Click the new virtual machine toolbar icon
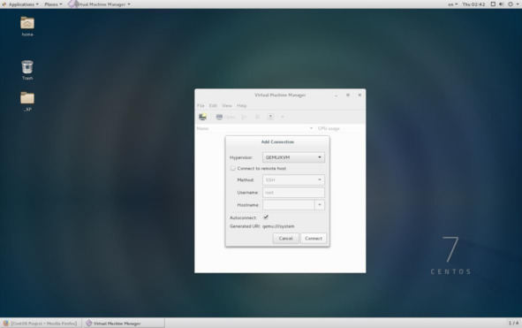The height and width of the screenshot is (328, 522). [202, 117]
